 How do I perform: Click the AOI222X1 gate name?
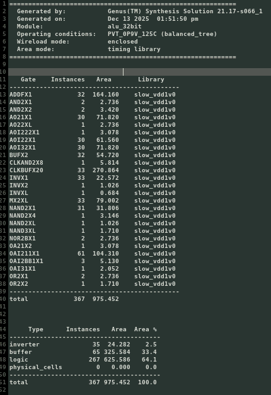pos(25,133)
